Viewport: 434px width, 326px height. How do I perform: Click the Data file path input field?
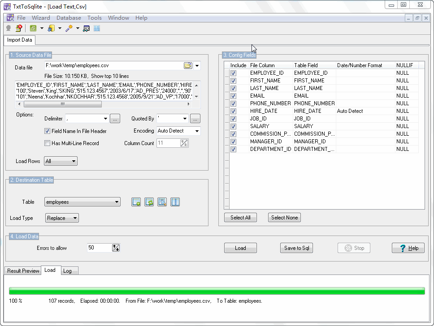pos(113,65)
